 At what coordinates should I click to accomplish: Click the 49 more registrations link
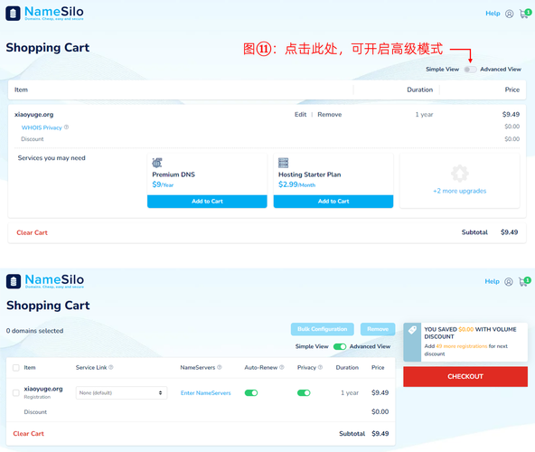click(x=462, y=346)
